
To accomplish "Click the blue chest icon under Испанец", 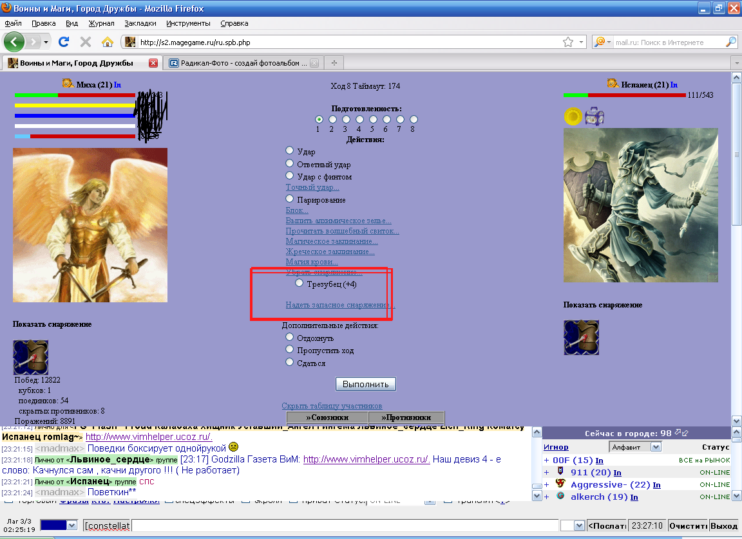I will pos(595,116).
